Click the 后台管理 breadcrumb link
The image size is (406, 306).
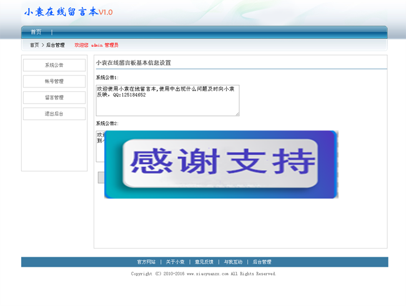[x=55, y=45]
